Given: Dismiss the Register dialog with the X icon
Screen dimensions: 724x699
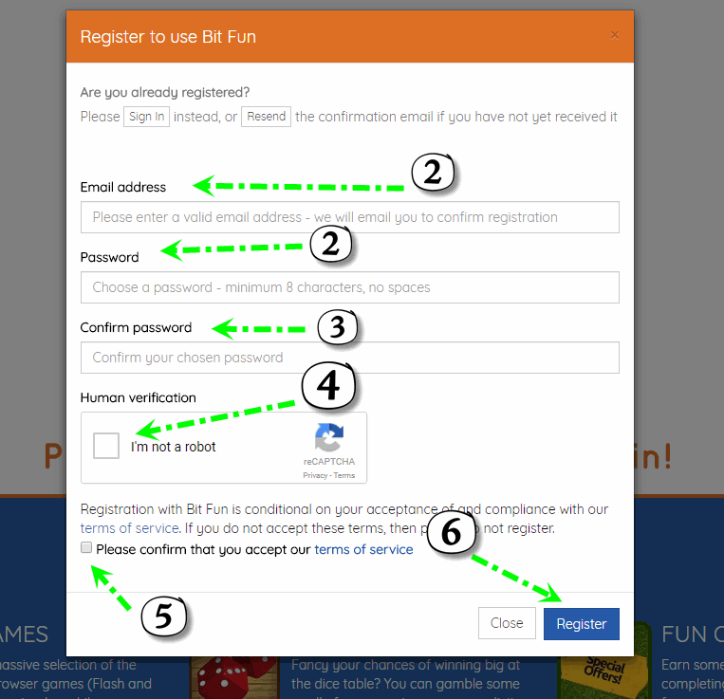Looking at the screenshot, I should pos(615,35).
